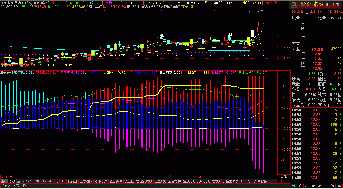Select the 智能辅助线 indicator tab
The image size is (343, 189).
click(x=144, y=181)
